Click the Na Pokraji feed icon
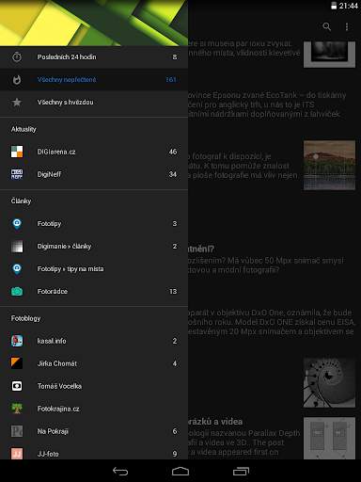 coord(17,431)
